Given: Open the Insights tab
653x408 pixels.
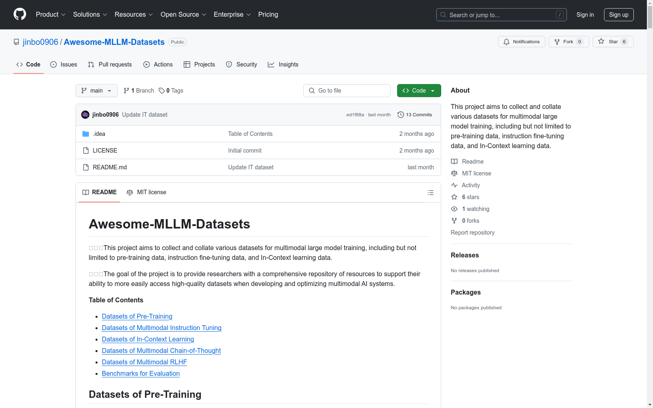Looking at the screenshot, I should (x=283, y=64).
